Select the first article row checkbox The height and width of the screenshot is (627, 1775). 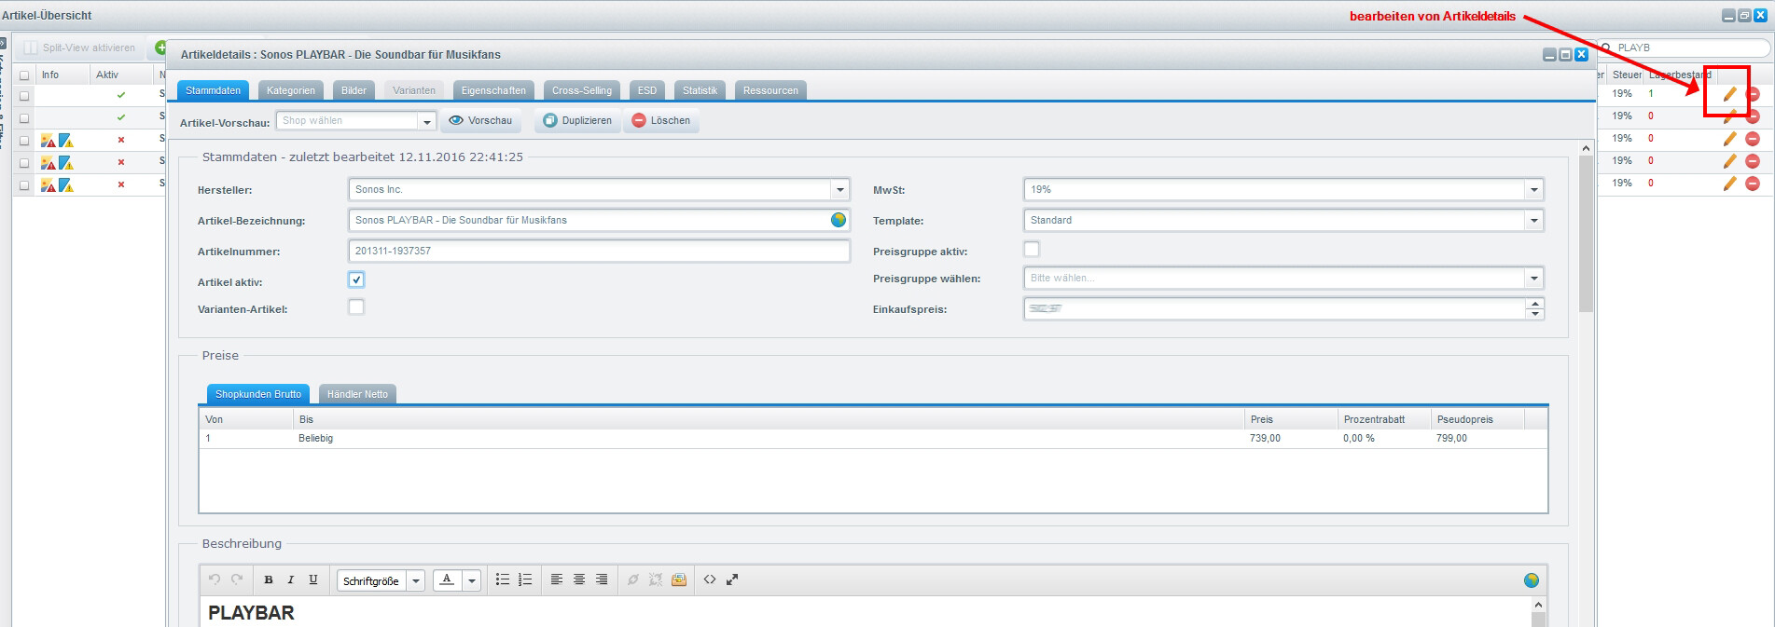[x=24, y=96]
